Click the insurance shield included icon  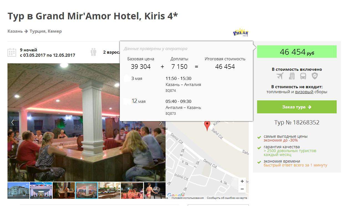tap(314, 76)
